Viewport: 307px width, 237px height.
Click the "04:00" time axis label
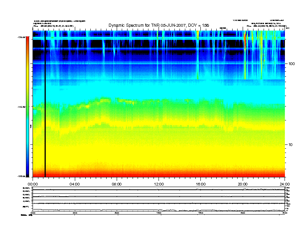75,184
